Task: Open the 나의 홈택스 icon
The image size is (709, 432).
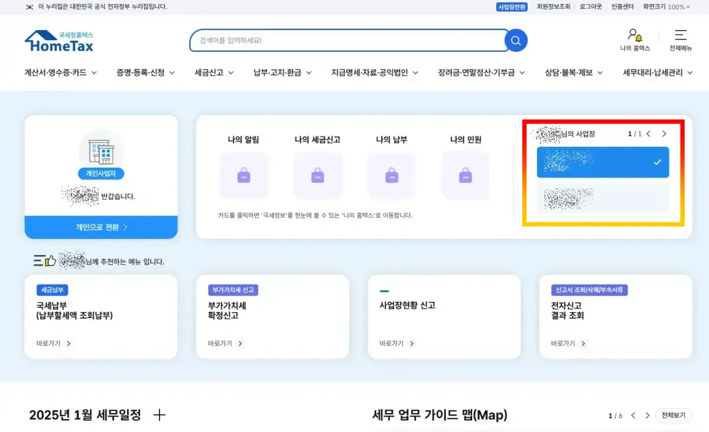Action: 634,40
